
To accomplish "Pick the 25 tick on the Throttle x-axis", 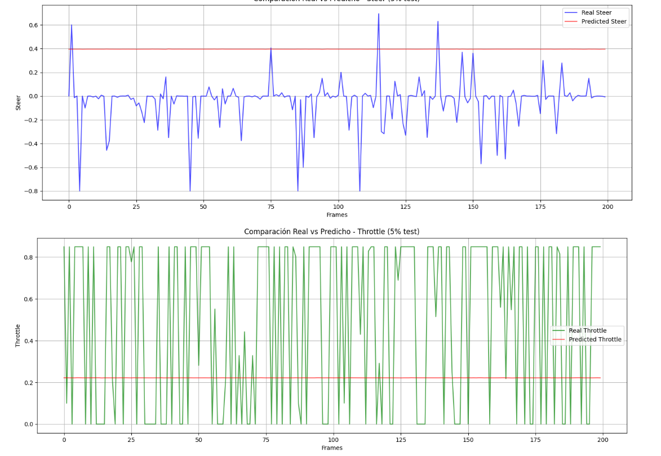I will (131, 440).
